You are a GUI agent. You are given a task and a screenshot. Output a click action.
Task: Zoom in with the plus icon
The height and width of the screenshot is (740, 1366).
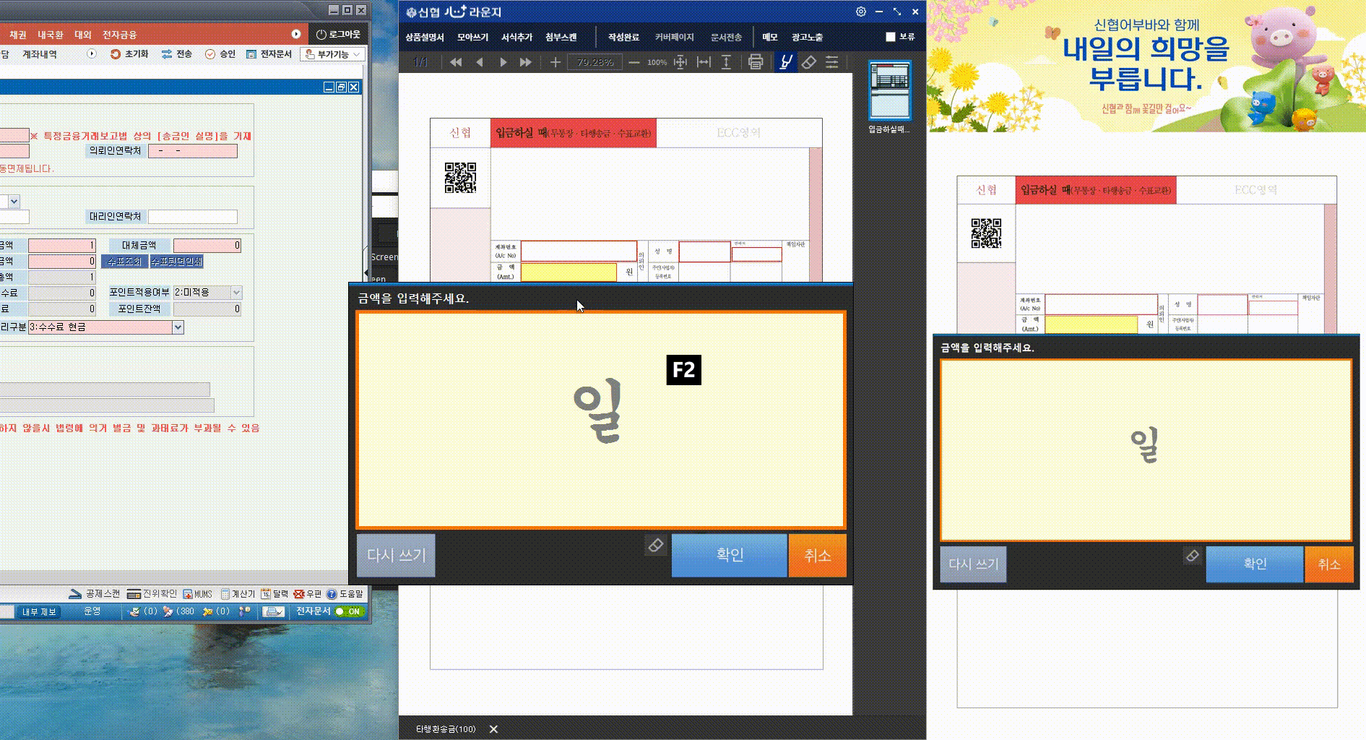[x=555, y=62]
